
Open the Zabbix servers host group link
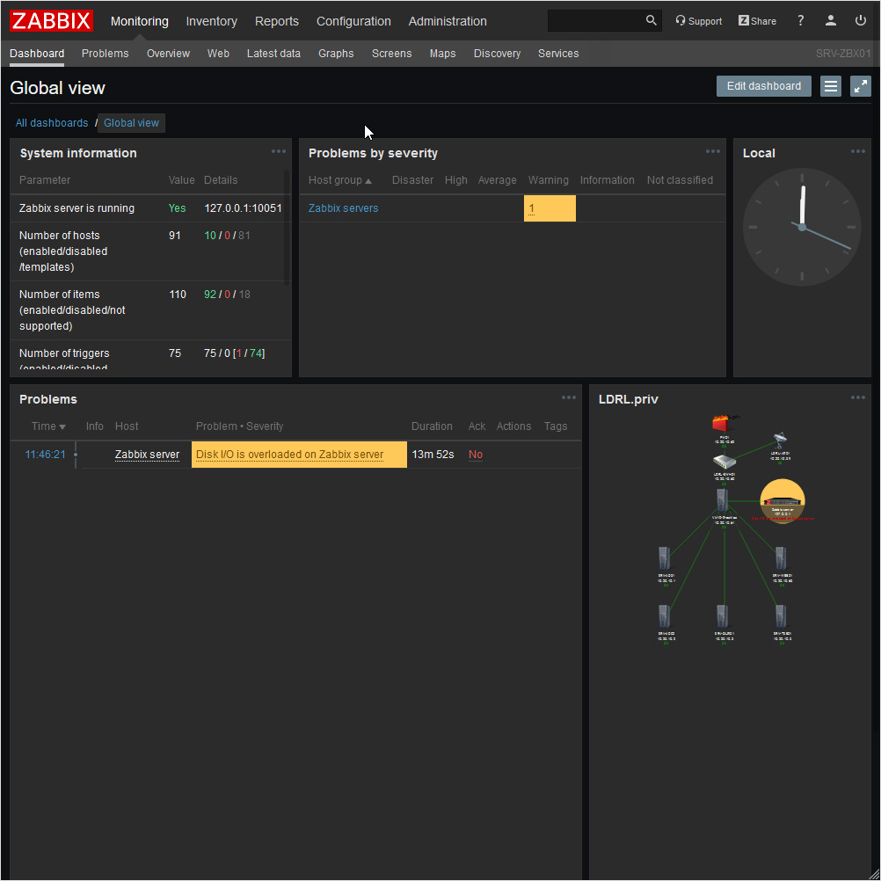pyautogui.click(x=343, y=208)
